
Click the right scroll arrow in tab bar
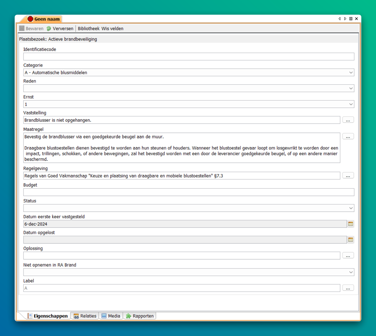click(x=345, y=19)
